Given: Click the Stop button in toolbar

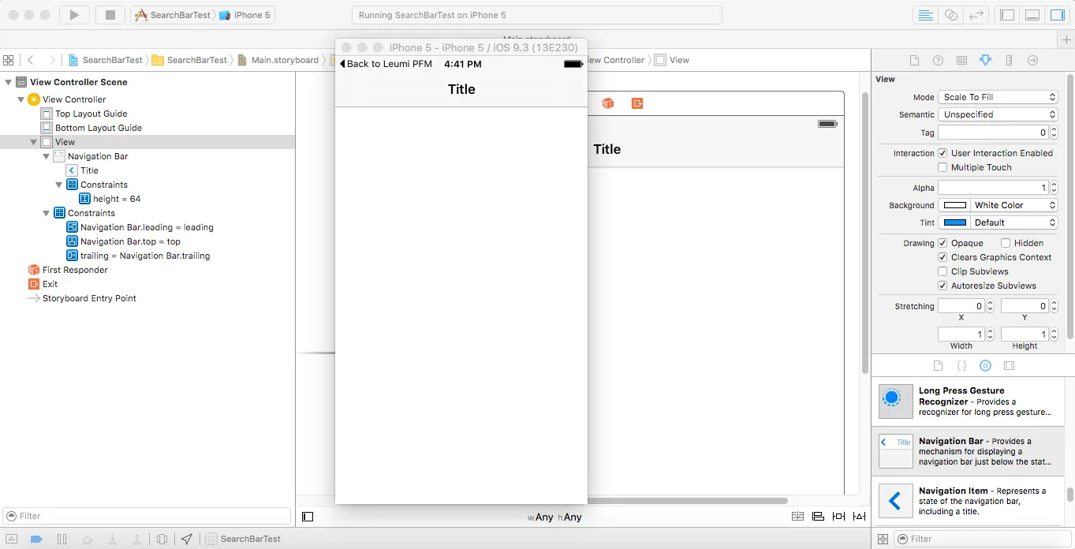Looking at the screenshot, I should tap(110, 15).
